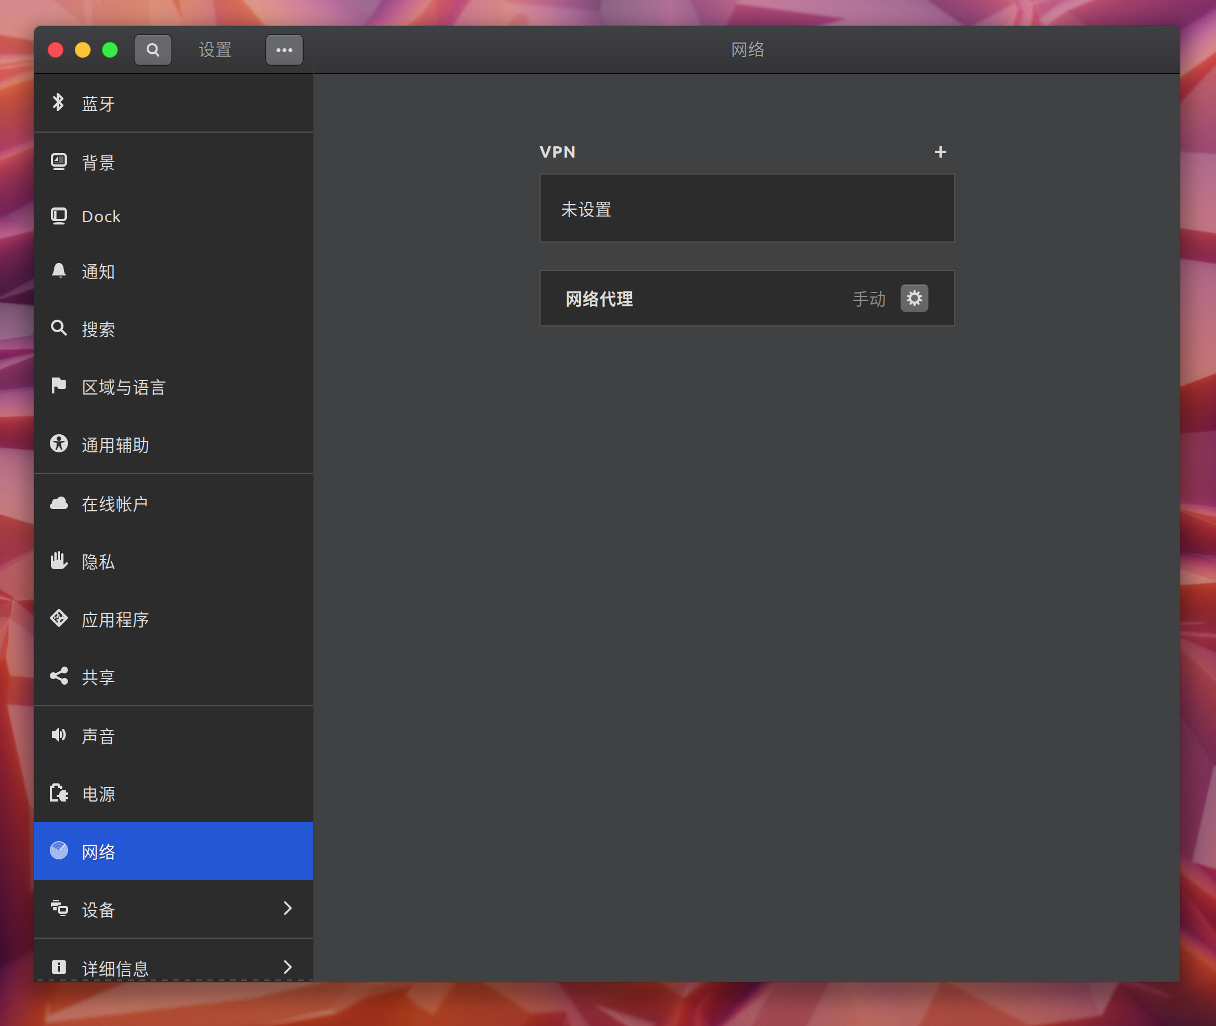
Task: Click the 网络代理 proxy row
Action: tap(686, 298)
